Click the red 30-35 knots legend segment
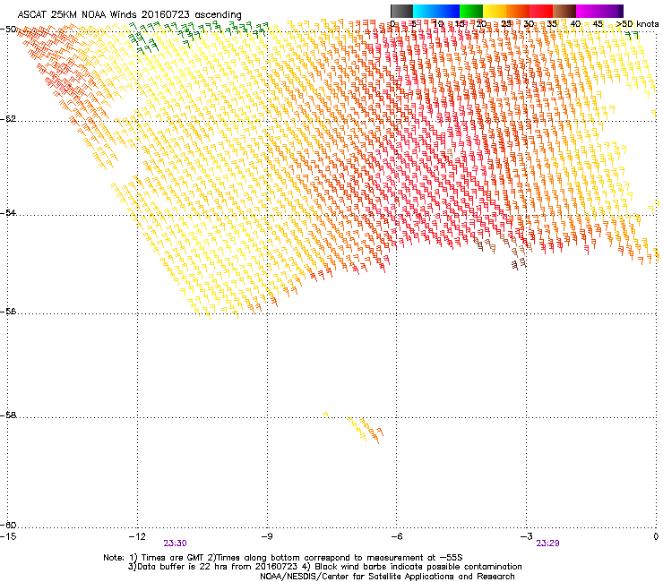This screenshot has width=663, height=582. tap(541, 11)
